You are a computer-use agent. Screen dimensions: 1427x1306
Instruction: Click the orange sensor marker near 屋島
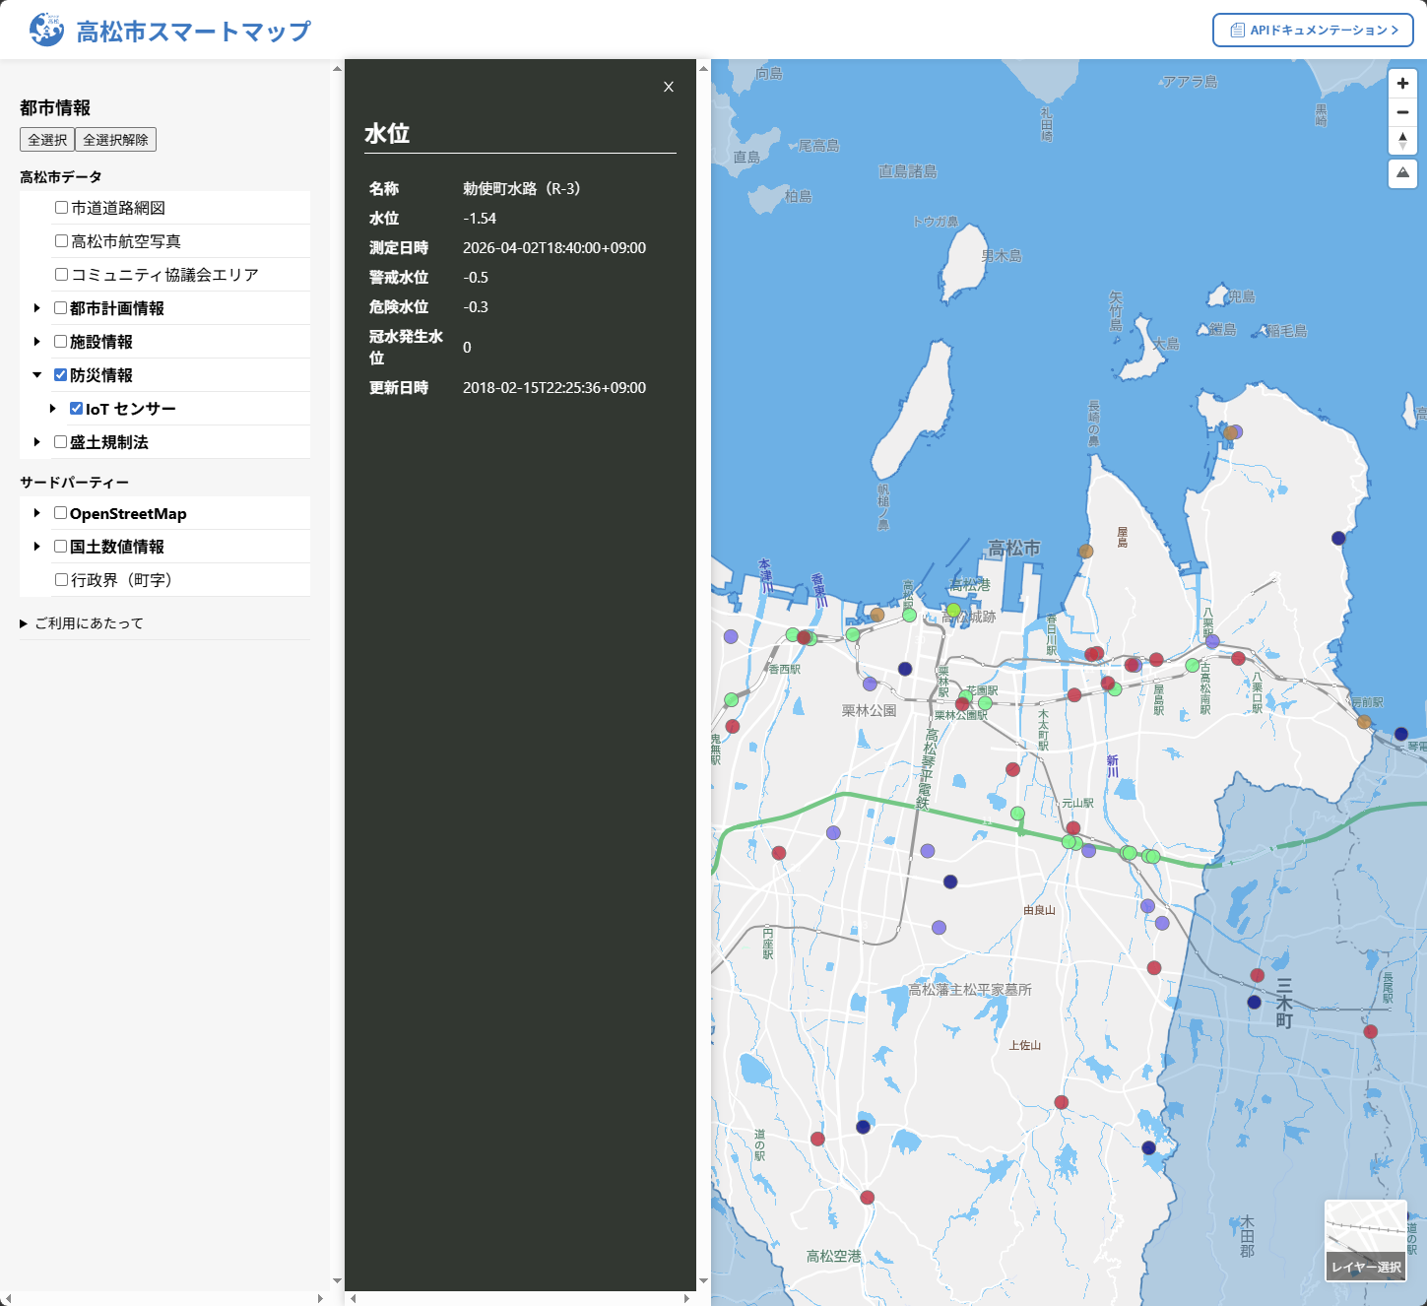(1085, 552)
